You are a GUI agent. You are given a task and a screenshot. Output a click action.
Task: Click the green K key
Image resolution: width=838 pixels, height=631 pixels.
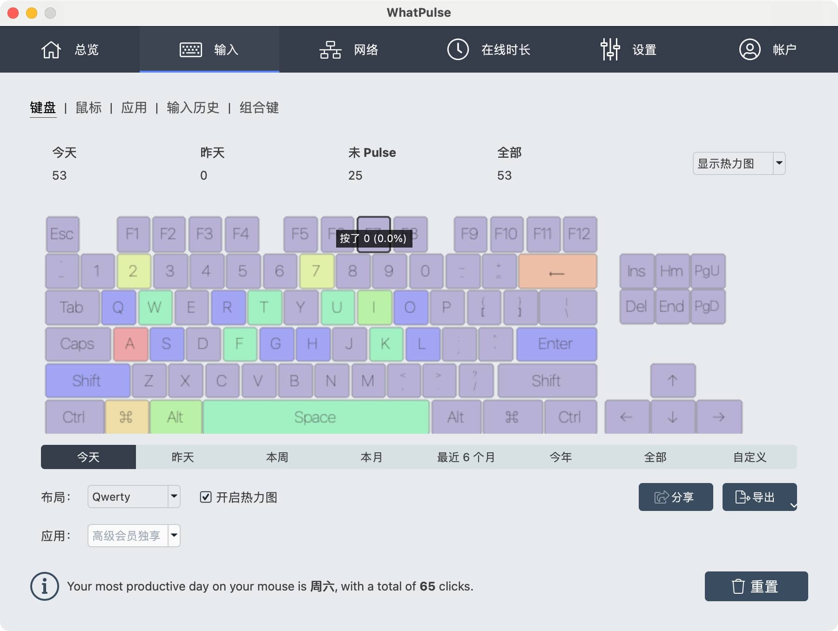pyautogui.click(x=386, y=344)
